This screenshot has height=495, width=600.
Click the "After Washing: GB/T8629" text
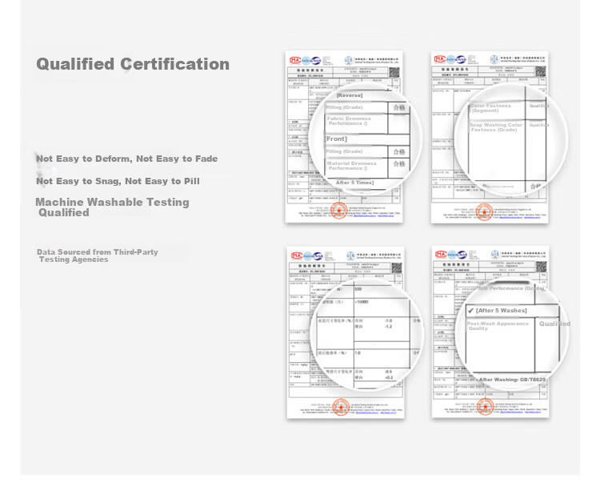(512, 380)
